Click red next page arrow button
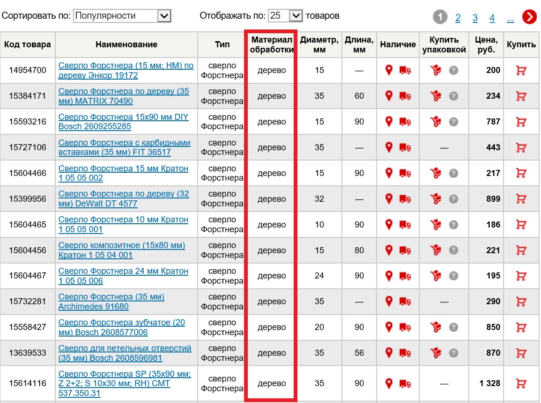541x403 pixels. pos(529,17)
